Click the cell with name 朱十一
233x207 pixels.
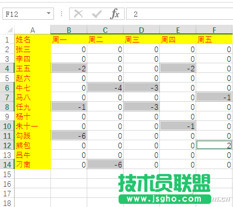coord(33,126)
